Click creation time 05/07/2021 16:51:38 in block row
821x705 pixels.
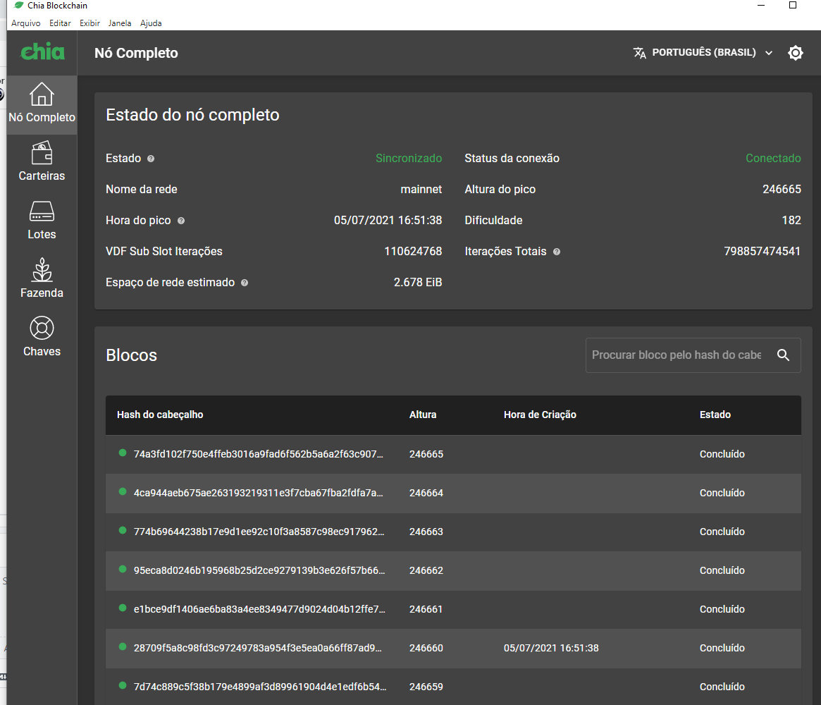coord(551,648)
